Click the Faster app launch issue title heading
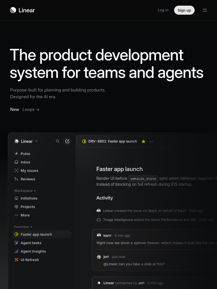This screenshot has height=289, width=217. pos(120,169)
